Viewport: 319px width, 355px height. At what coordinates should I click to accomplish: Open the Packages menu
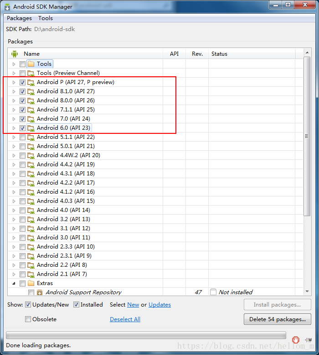[19, 18]
